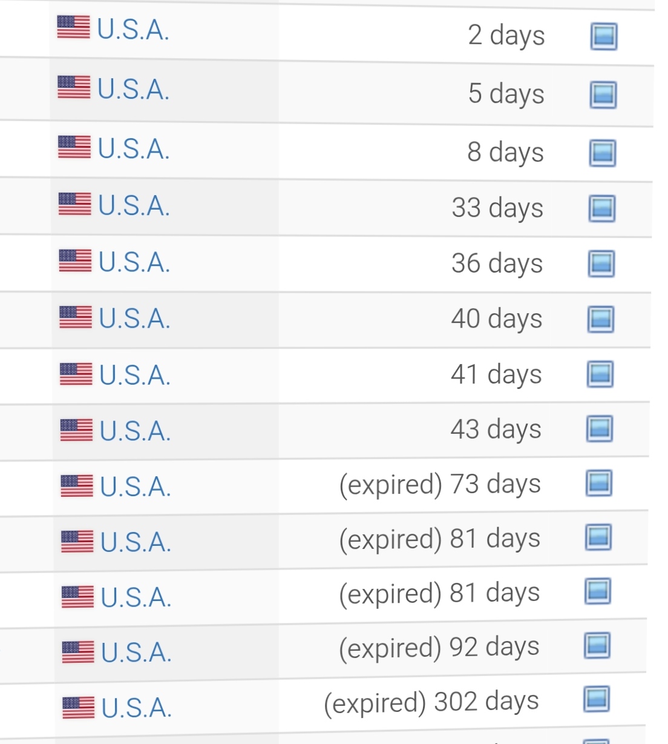Select the US flag in the expired 73 days row
668x744 pixels.
coord(77,485)
